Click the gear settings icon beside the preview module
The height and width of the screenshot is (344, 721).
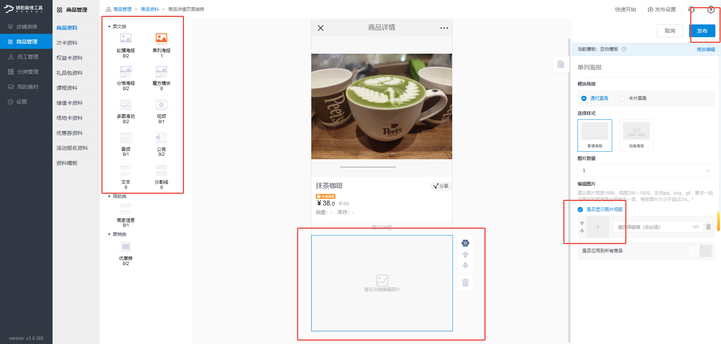pyautogui.click(x=465, y=243)
